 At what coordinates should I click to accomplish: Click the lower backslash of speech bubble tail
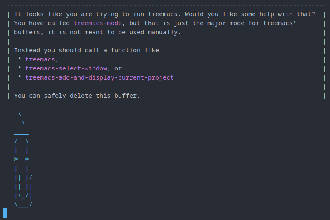click(x=24, y=123)
